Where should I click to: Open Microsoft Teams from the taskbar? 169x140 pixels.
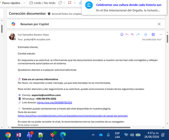(x=30, y=135)
